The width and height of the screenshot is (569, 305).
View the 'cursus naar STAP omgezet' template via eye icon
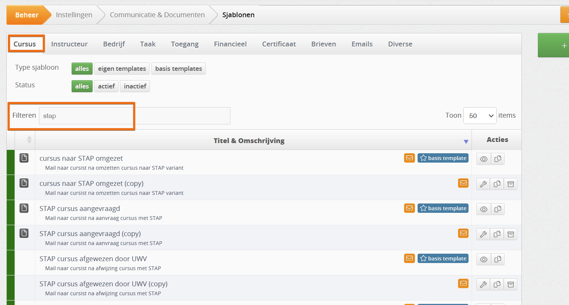pyautogui.click(x=484, y=159)
